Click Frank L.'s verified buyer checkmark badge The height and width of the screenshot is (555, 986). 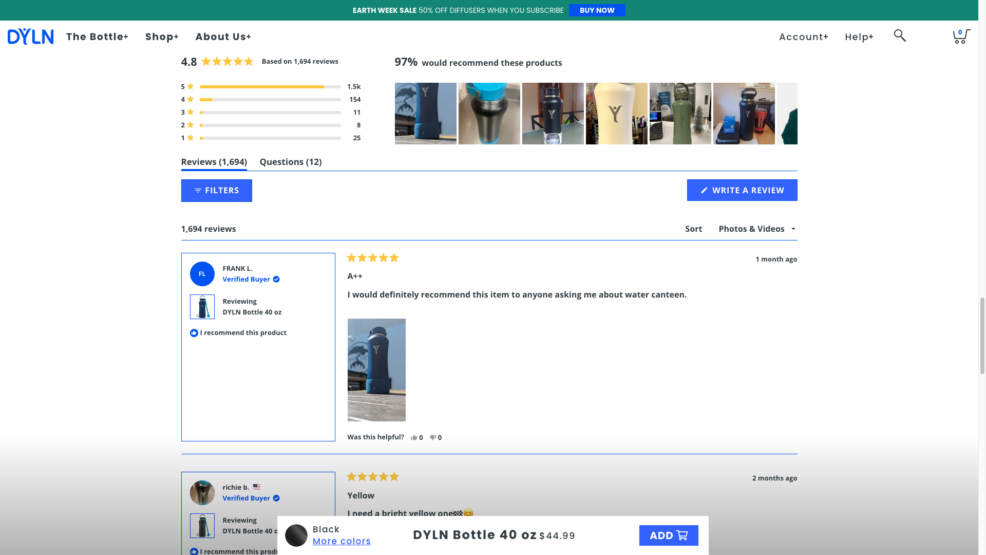(x=276, y=279)
